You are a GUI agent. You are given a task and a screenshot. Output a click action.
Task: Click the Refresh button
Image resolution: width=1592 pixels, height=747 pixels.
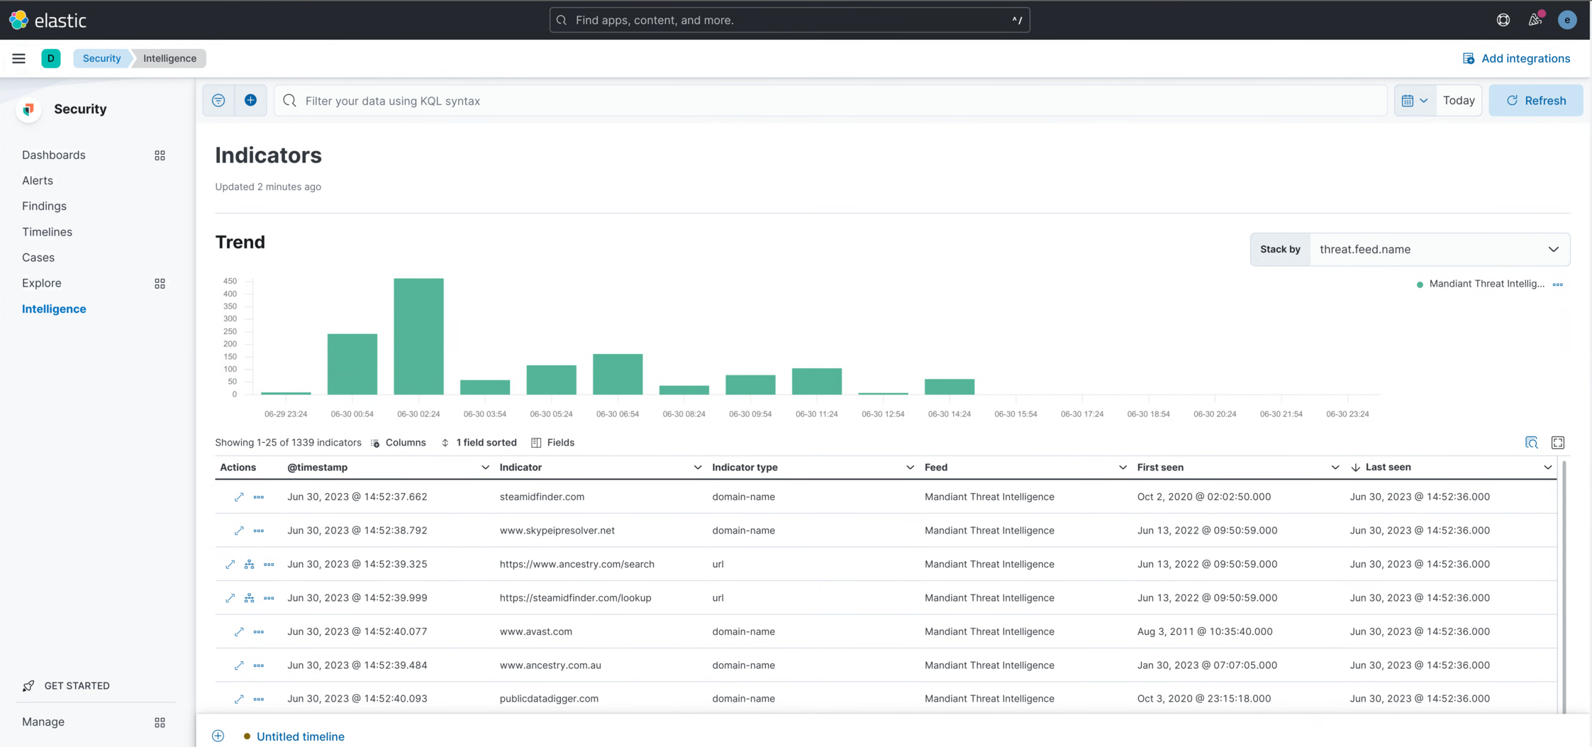pos(1536,100)
